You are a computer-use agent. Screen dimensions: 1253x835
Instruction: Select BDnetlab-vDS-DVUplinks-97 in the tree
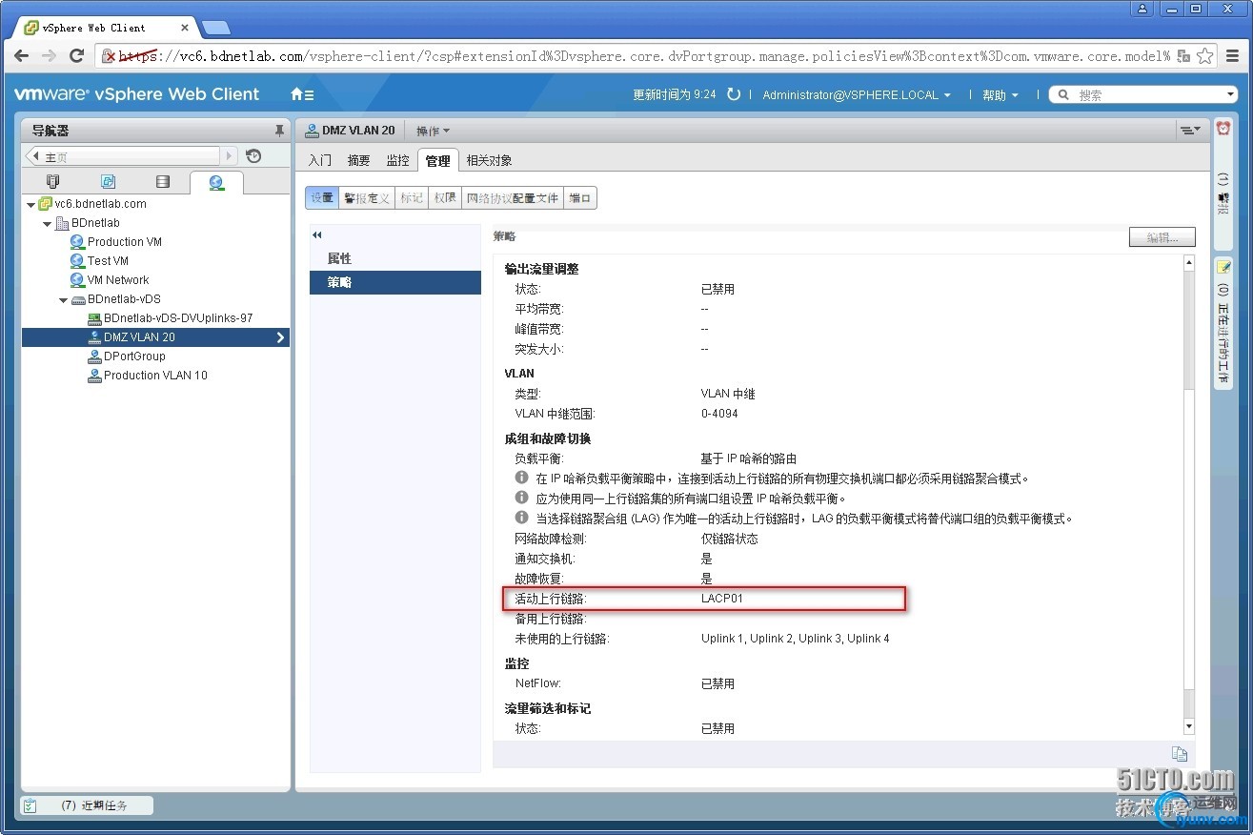pyautogui.click(x=178, y=318)
